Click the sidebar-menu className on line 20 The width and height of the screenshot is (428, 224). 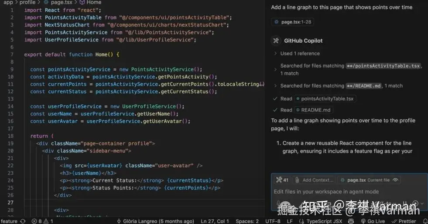(108, 151)
